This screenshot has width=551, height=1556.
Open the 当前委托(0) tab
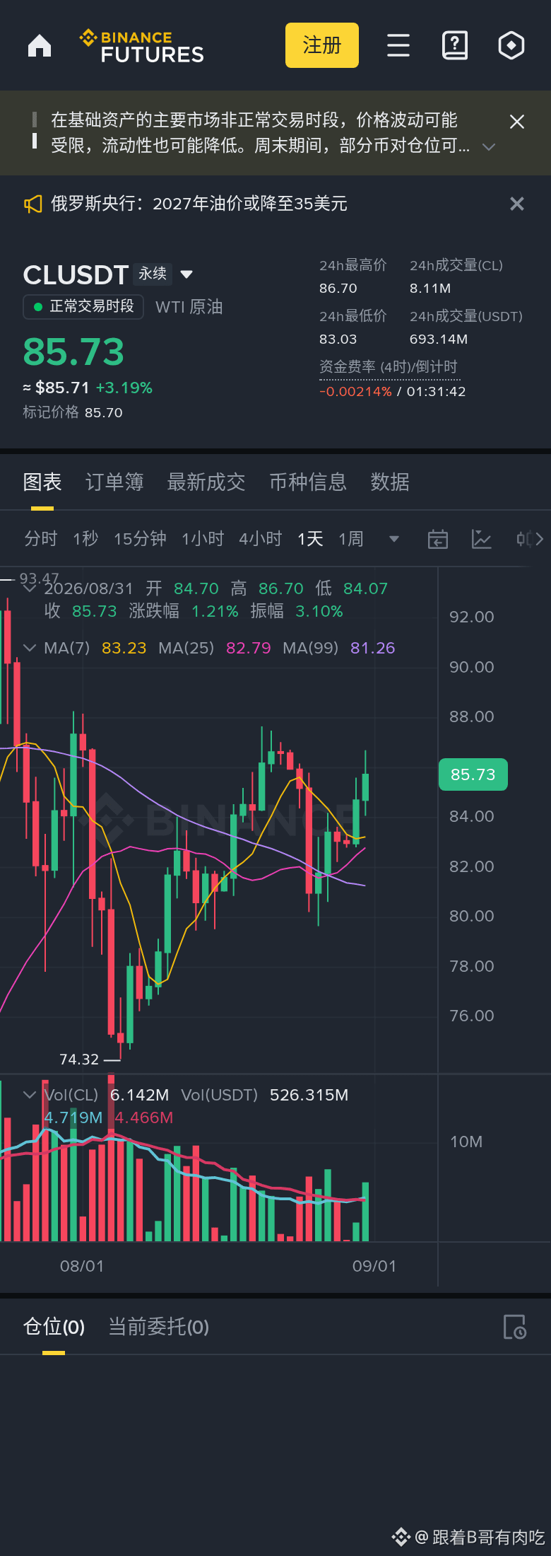click(x=158, y=1327)
